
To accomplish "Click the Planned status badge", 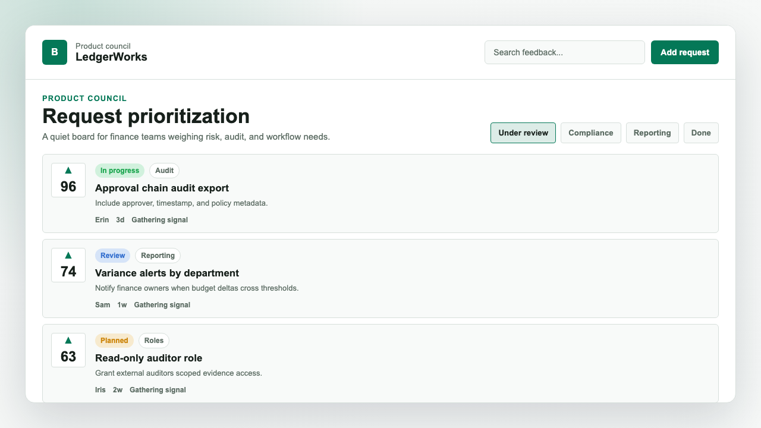I will [114, 341].
